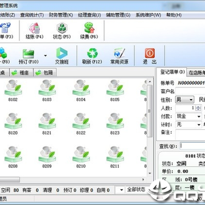Select tea table 8122

81,124
